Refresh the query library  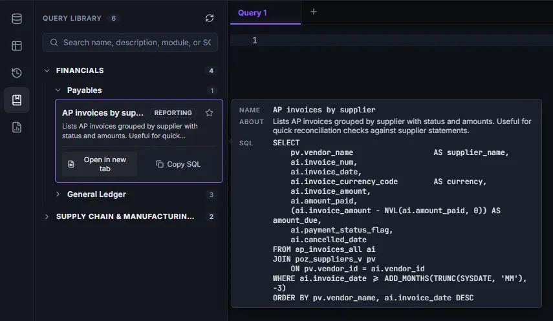click(210, 18)
